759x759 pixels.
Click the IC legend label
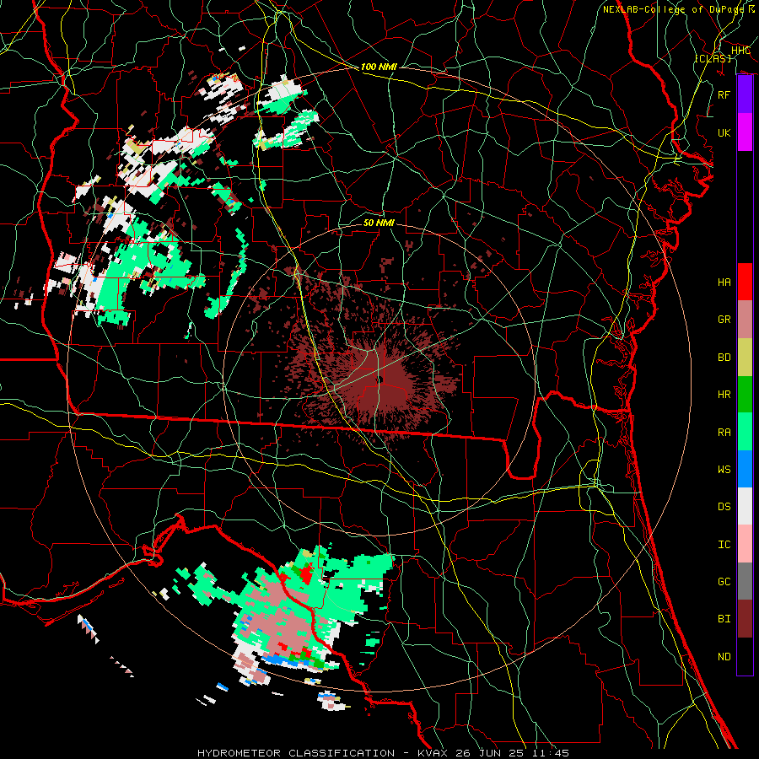(724, 545)
